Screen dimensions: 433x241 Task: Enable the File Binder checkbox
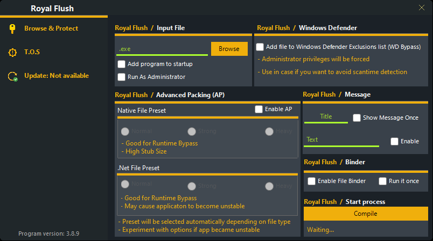(311, 181)
